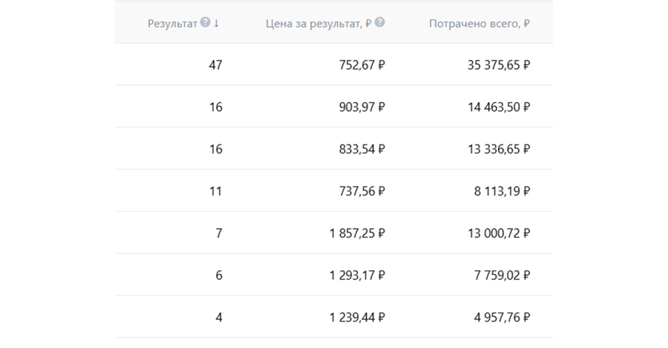
Task: Click price cell 833,54 ₽
Action: (x=362, y=149)
